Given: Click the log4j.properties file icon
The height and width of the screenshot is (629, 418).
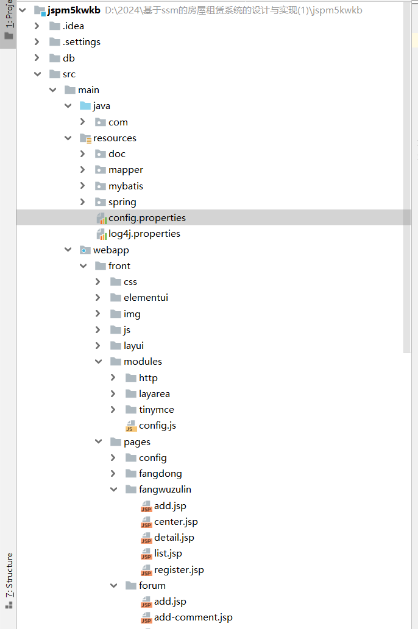Looking at the screenshot, I should point(101,234).
